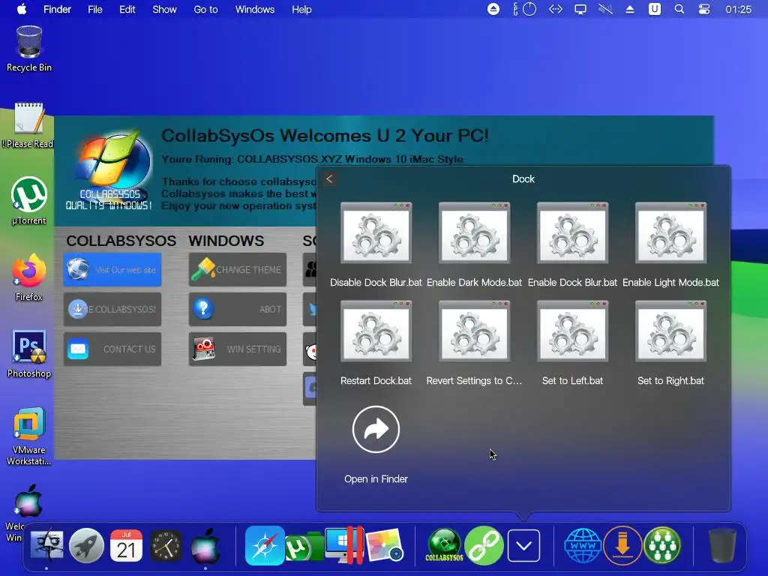The width and height of the screenshot is (768, 576).
Task: Open the WWW globe icon in dock
Action: pyautogui.click(x=583, y=545)
